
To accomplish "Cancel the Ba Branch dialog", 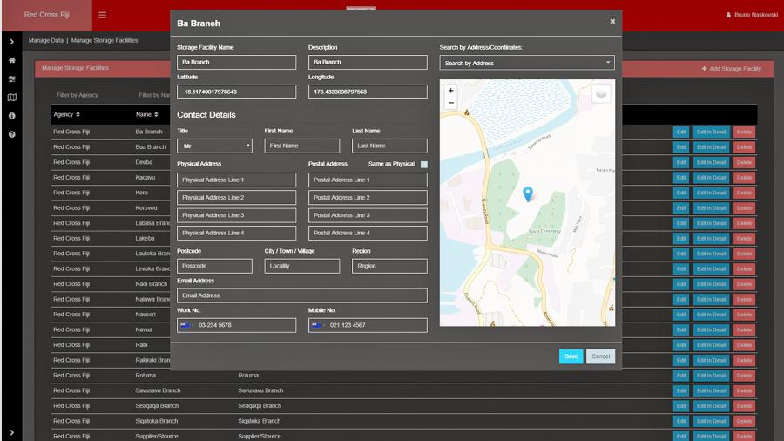I will (600, 356).
